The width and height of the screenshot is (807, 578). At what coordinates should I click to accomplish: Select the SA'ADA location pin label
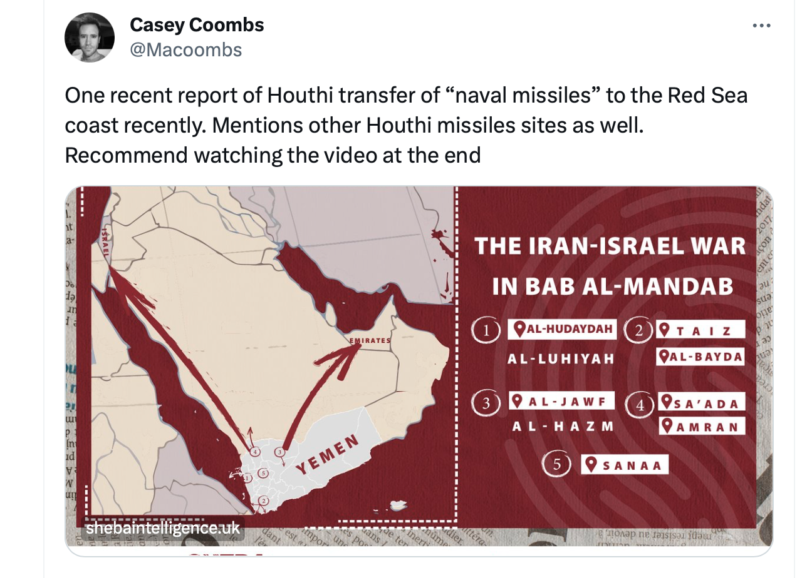click(x=702, y=403)
